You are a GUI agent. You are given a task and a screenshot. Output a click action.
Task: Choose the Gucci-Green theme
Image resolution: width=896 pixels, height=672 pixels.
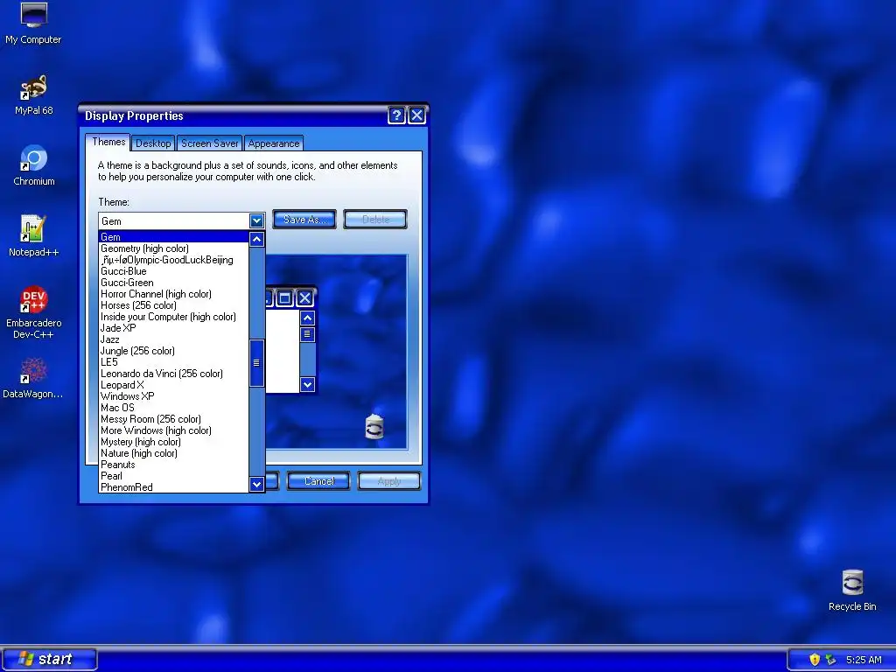174,283
